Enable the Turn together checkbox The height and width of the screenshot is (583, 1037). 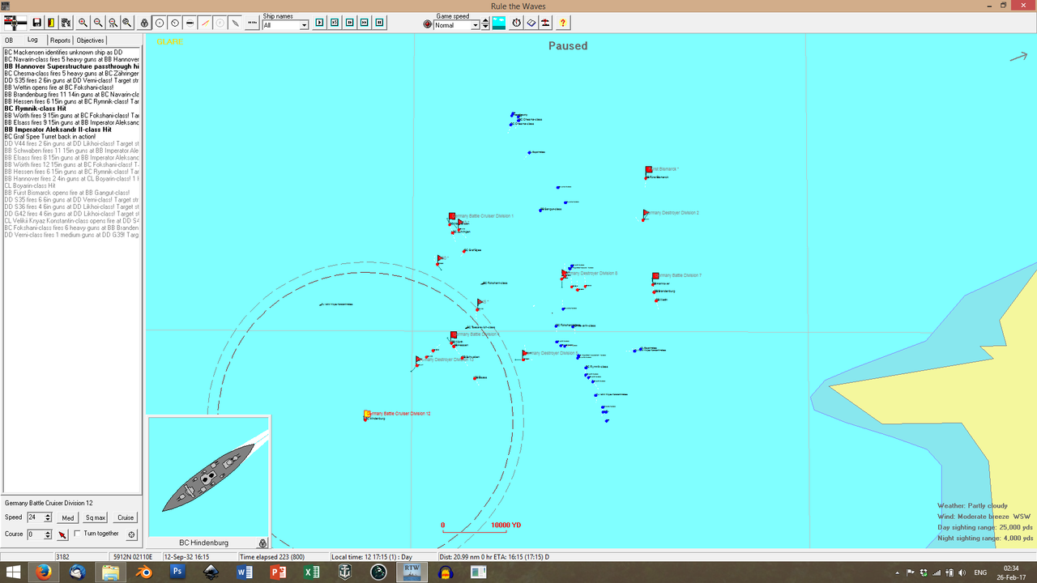pyautogui.click(x=77, y=534)
